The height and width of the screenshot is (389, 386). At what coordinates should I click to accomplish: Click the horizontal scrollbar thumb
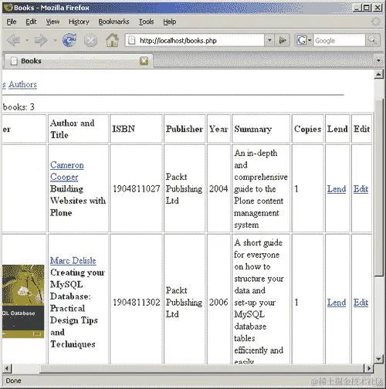[202, 368]
